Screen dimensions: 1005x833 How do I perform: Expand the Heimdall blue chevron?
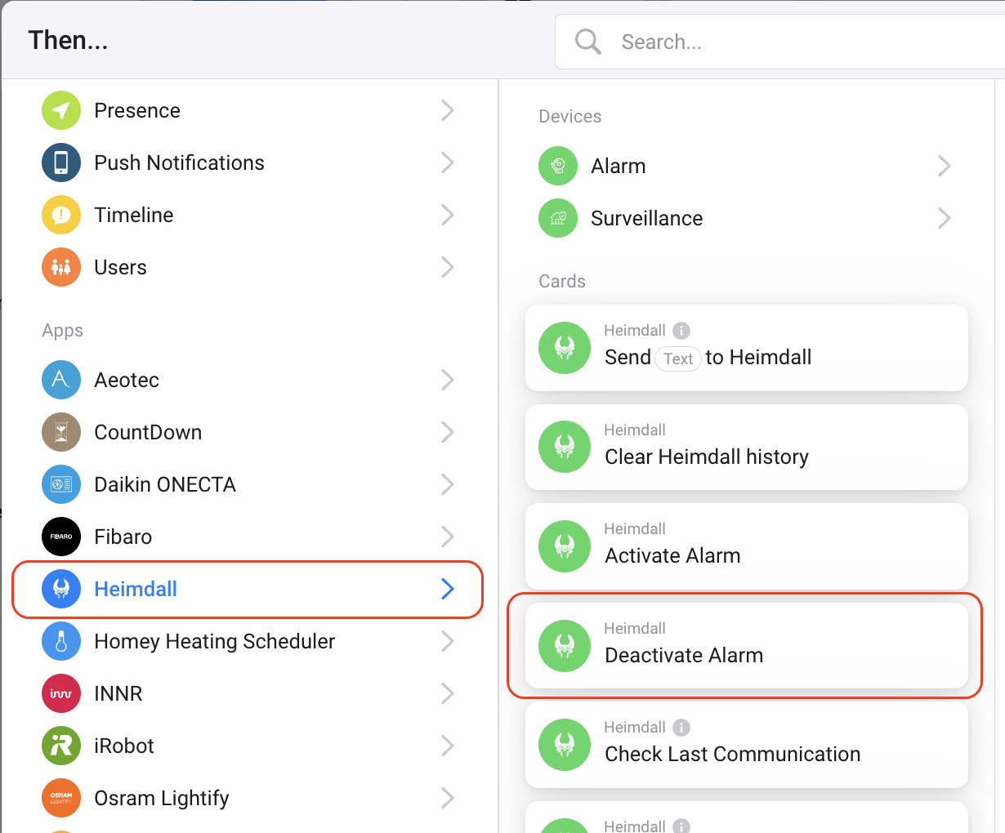[447, 589]
